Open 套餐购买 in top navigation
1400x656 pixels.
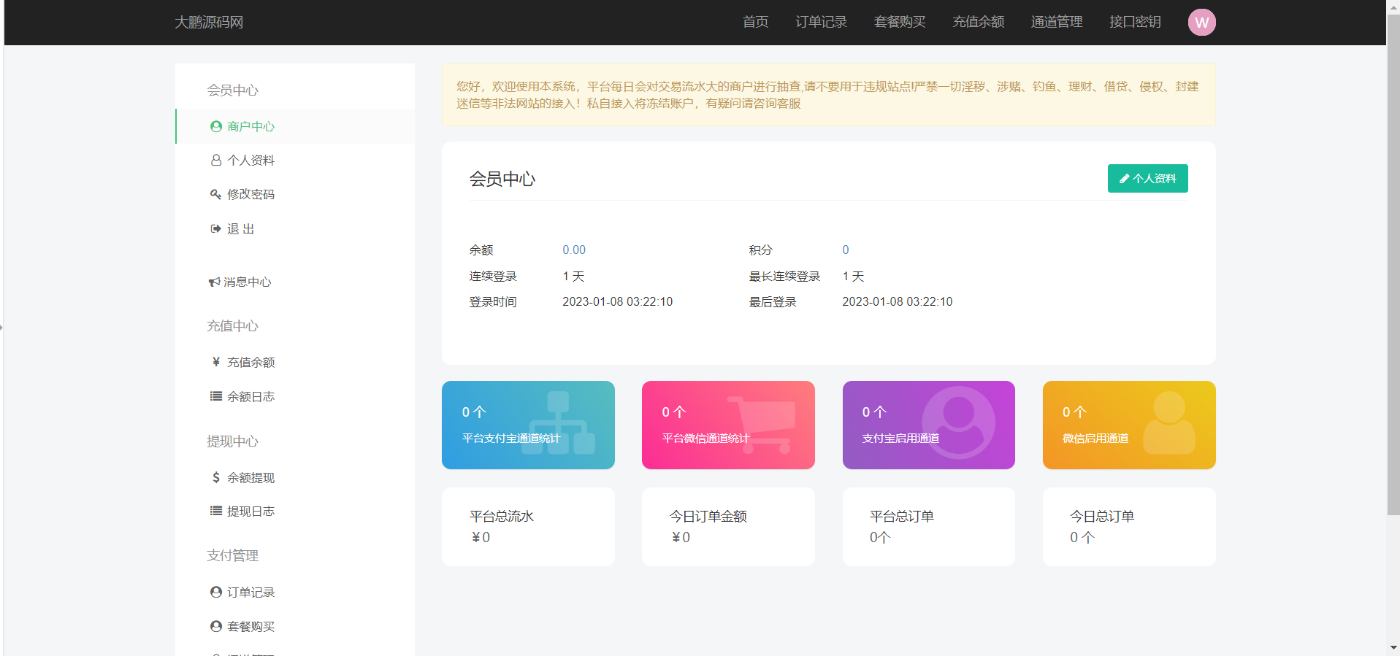900,22
